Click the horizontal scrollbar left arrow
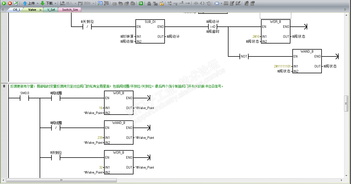 [3, 180]
